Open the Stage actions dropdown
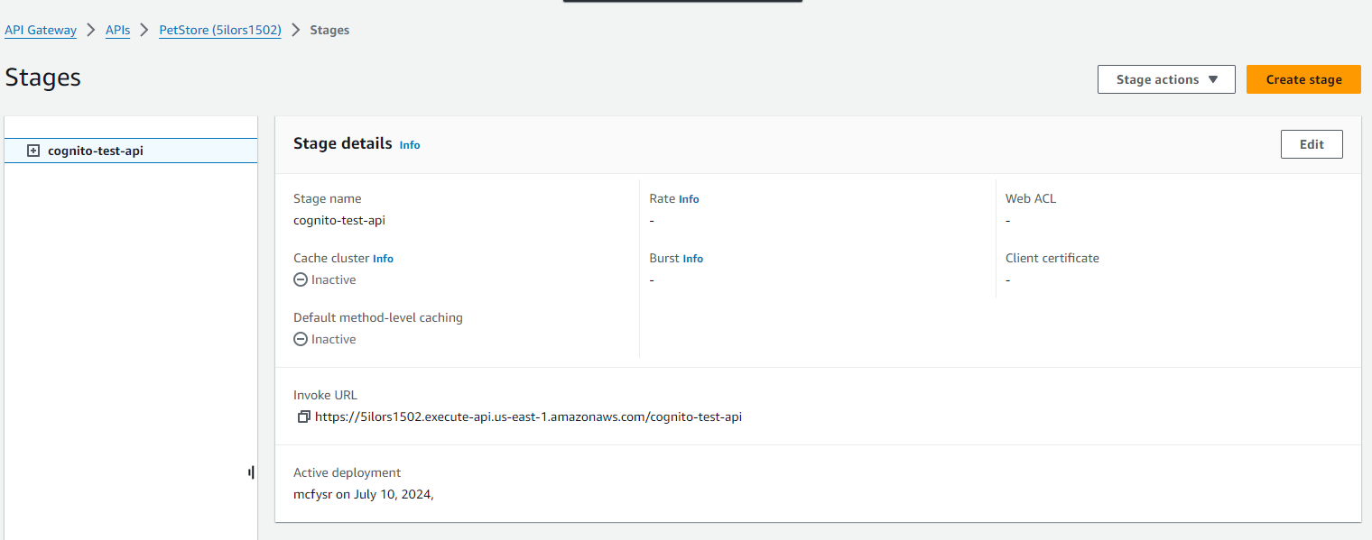1372x540 pixels. 1166,79
